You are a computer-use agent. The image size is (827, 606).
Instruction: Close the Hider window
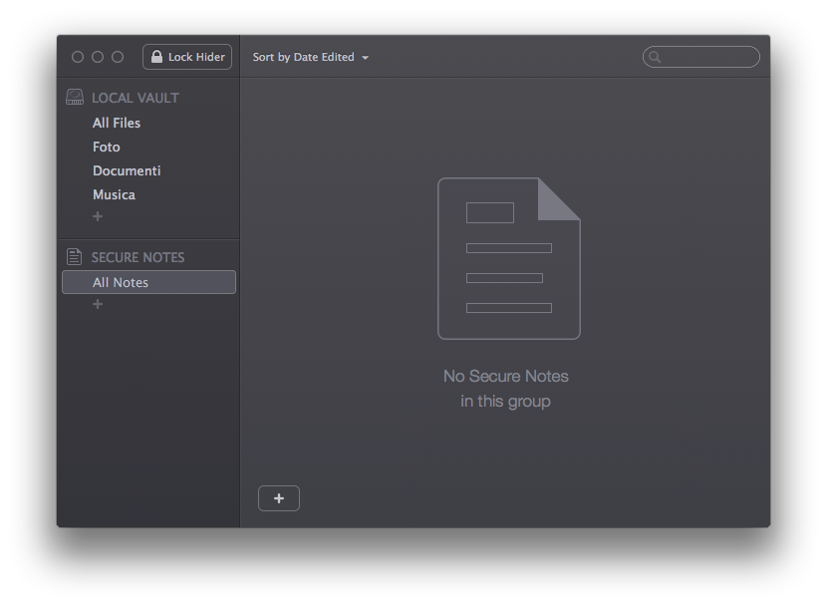[78, 57]
